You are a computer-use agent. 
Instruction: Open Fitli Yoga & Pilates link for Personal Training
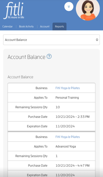coord(67,88)
